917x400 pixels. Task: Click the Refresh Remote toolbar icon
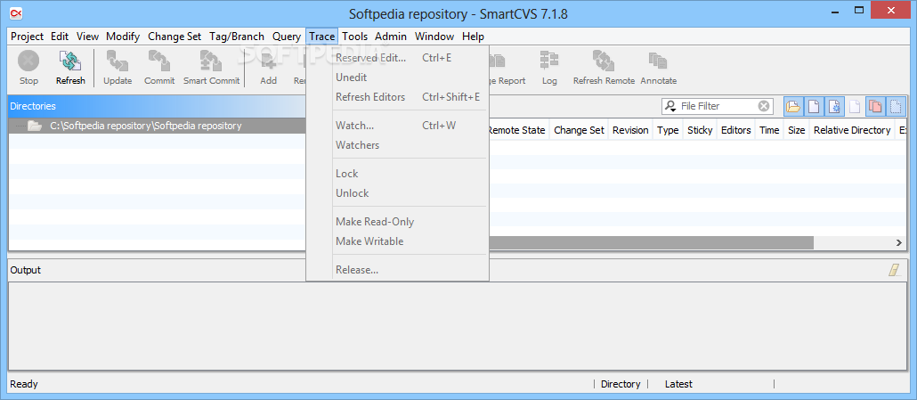tap(604, 61)
